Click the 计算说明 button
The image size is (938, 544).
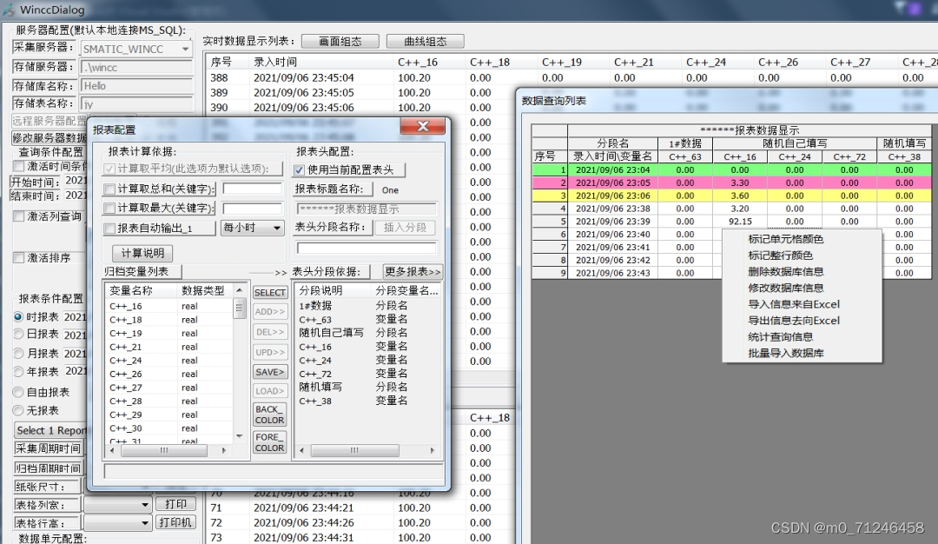coord(142,253)
